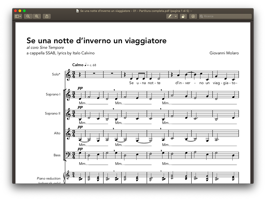Click the PDF document proxy icon in the title bar
The image size is (266, 200).
(78, 11)
